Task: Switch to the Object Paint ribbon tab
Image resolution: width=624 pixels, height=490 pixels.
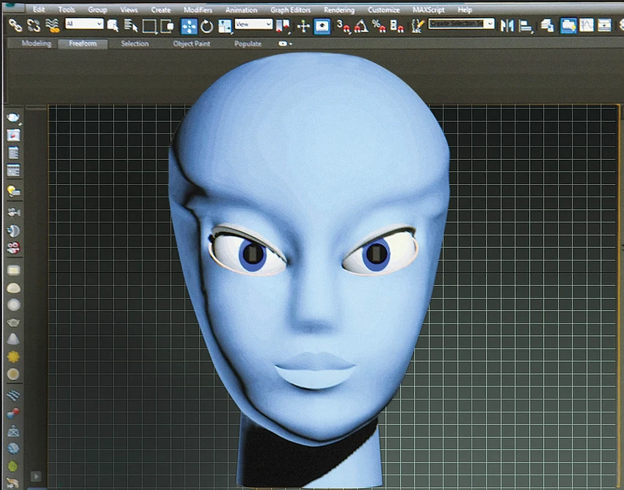Action: pos(192,44)
